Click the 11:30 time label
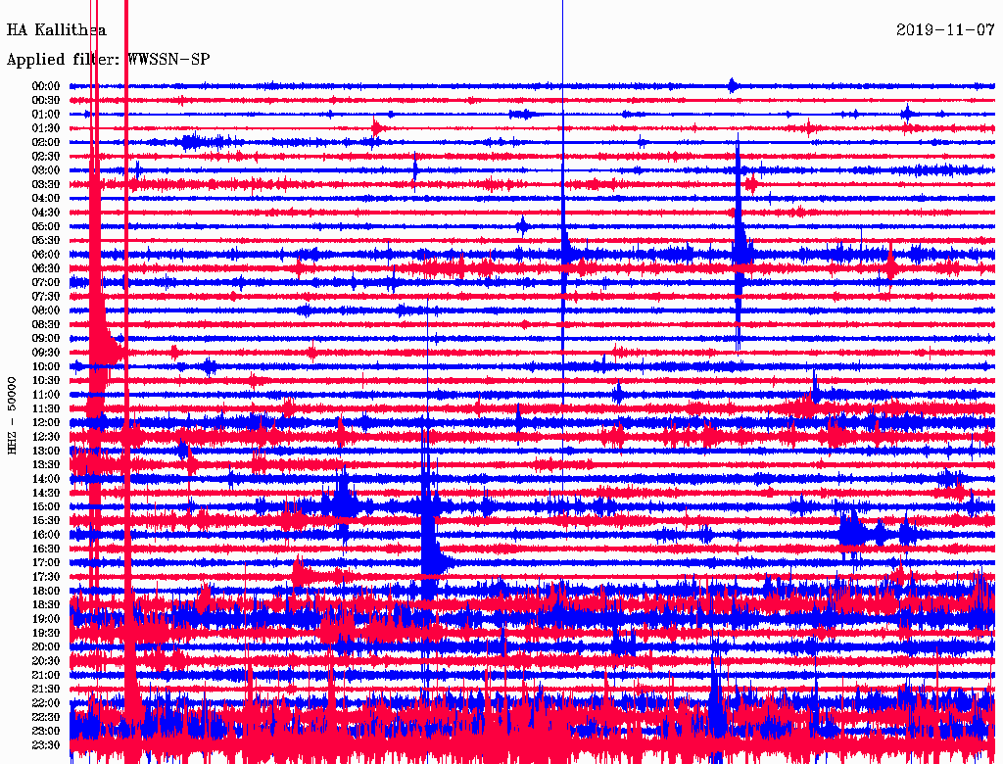Viewport: 1003px width, 764px height. (x=46, y=408)
